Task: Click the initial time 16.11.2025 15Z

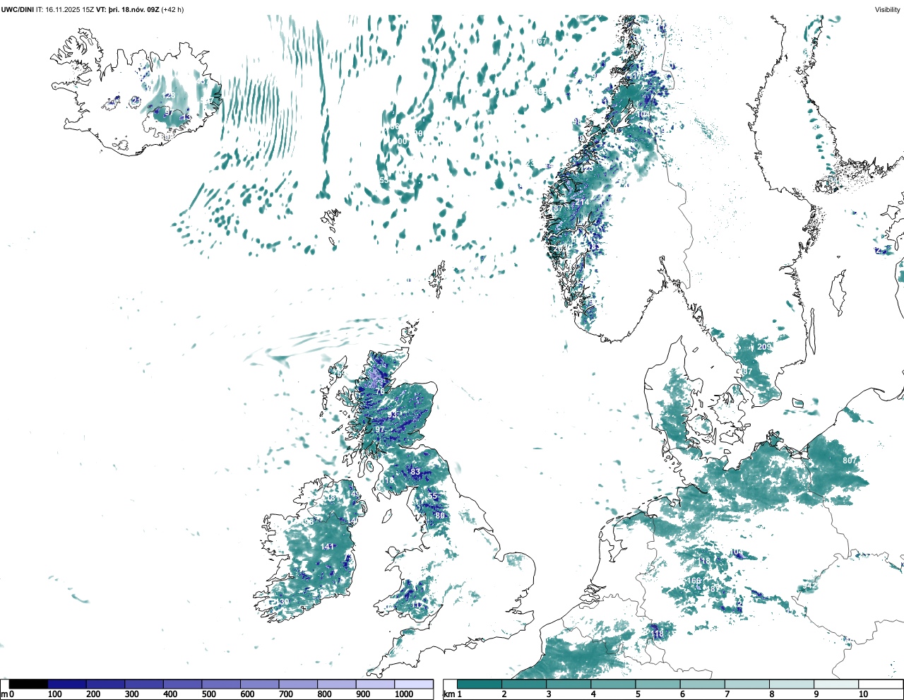Action: point(70,10)
